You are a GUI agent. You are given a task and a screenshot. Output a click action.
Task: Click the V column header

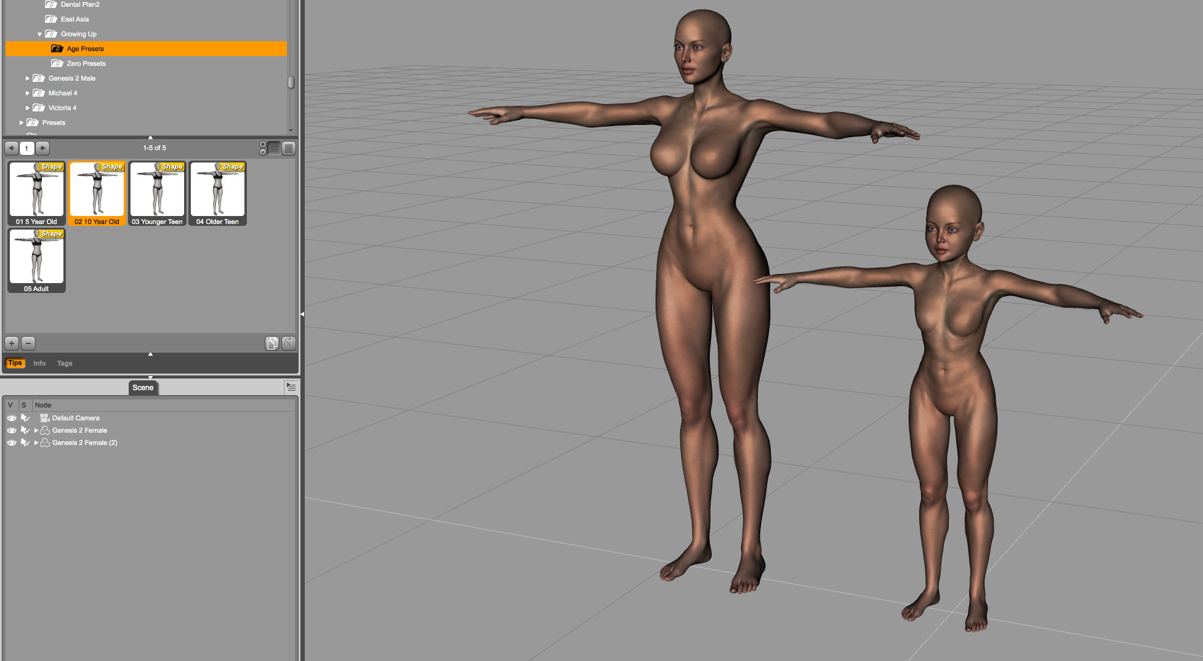(x=10, y=405)
